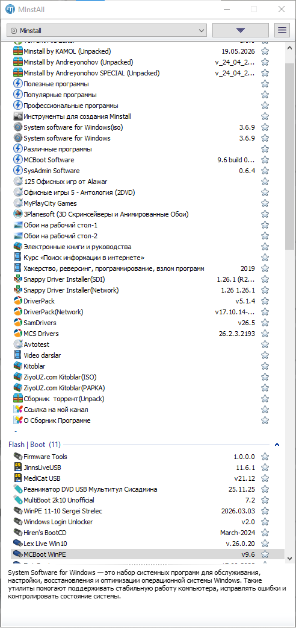Screen dimensions: 296x628
Task: Click the SamDrivers icon
Action: point(18,323)
